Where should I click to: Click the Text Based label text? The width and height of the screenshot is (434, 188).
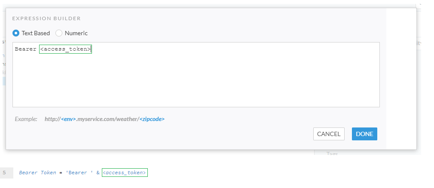(36, 33)
